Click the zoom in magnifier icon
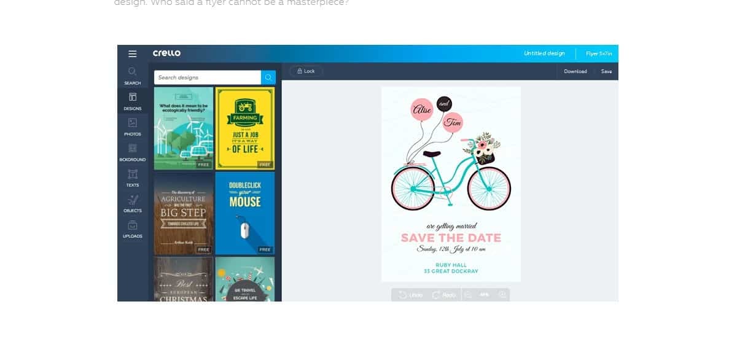The height and width of the screenshot is (339, 737). [502, 295]
